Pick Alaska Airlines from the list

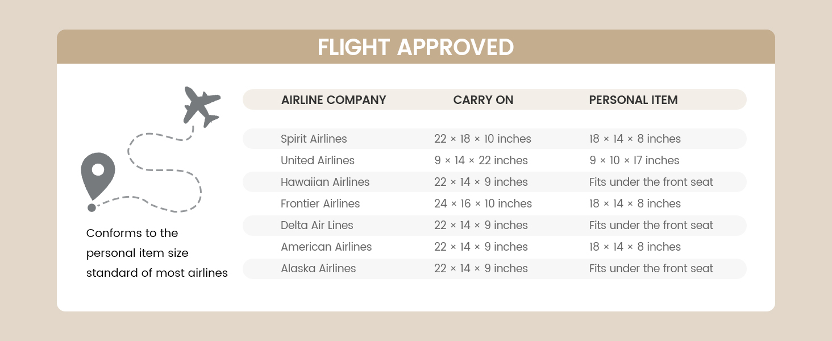click(318, 268)
